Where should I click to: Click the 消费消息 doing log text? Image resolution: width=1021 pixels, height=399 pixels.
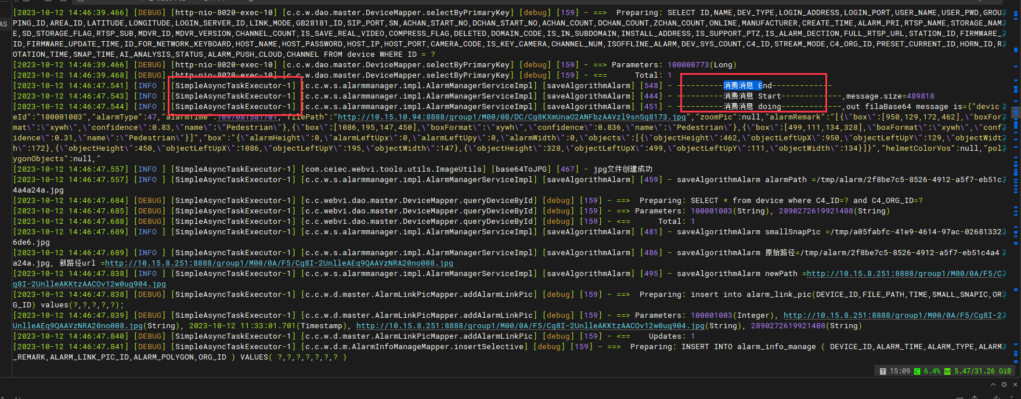click(x=752, y=107)
